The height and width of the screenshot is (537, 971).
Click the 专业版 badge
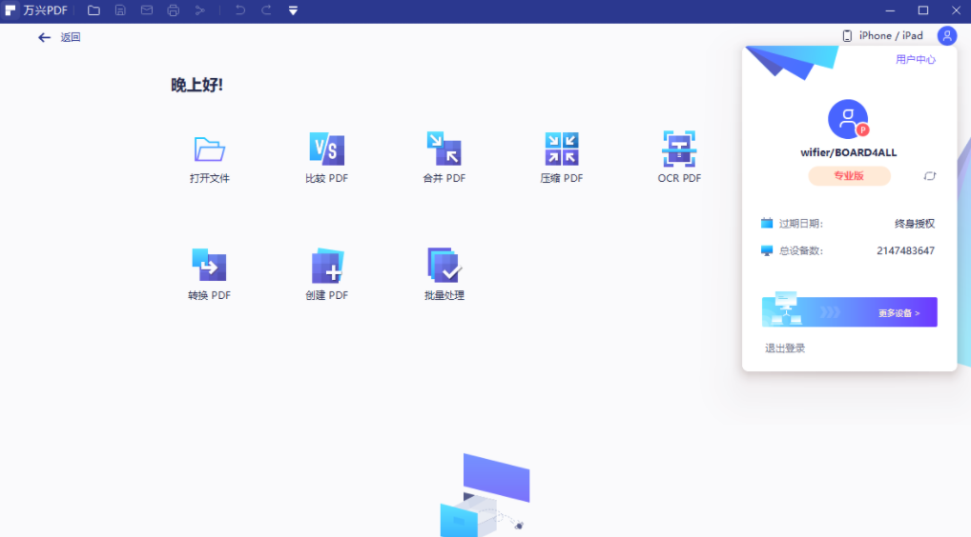click(849, 176)
